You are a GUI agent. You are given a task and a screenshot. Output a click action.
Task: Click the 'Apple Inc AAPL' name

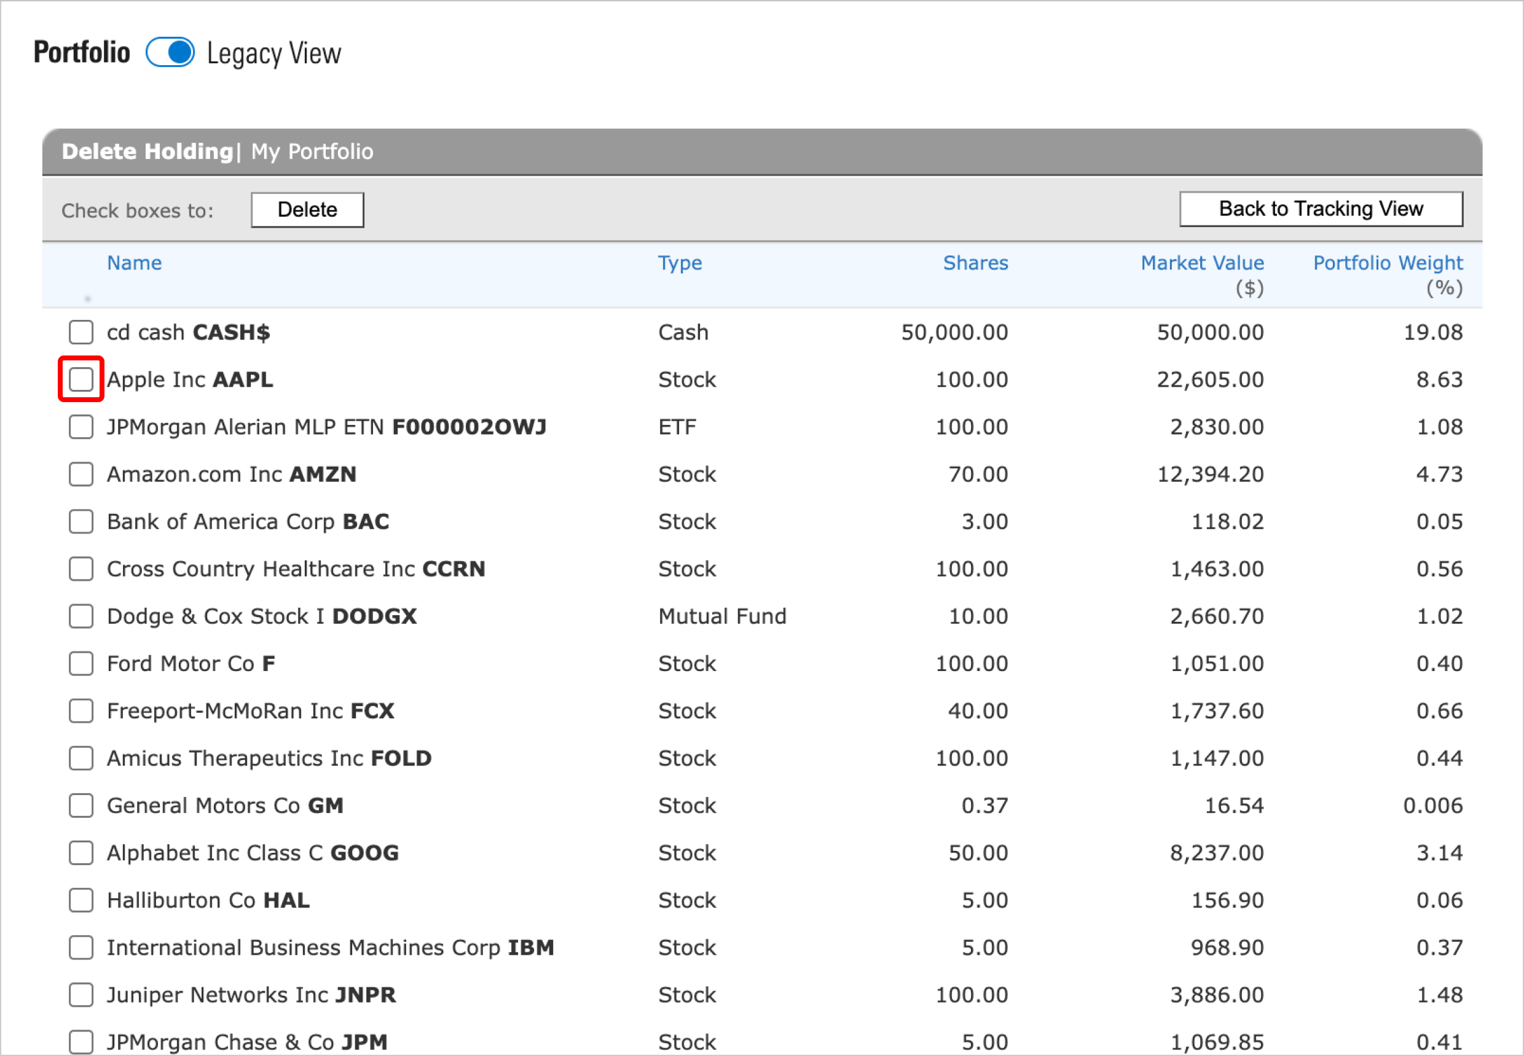190,380
